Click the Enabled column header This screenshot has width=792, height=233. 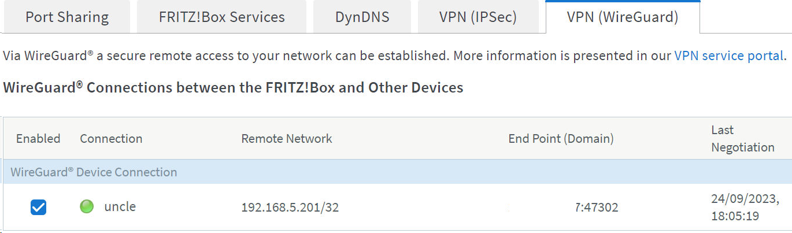[x=38, y=139]
